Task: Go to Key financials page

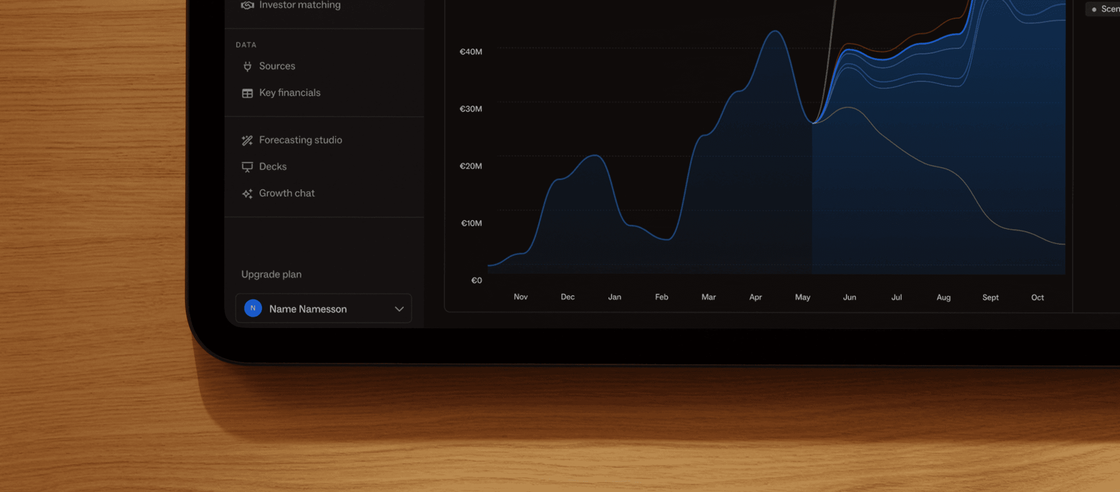Action: coord(289,92)
